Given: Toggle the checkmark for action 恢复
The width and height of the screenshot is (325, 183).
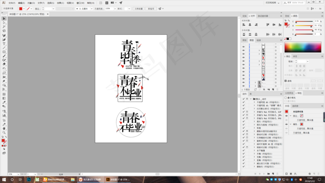Looking at the screenshot, I should pos(244,128).
